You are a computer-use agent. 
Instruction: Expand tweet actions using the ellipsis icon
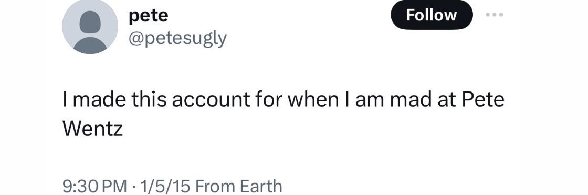pos(494,15)
